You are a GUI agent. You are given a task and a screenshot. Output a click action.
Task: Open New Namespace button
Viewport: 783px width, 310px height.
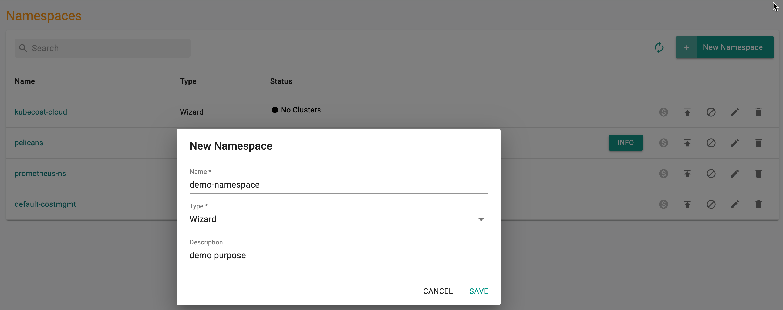click(725, 48)
